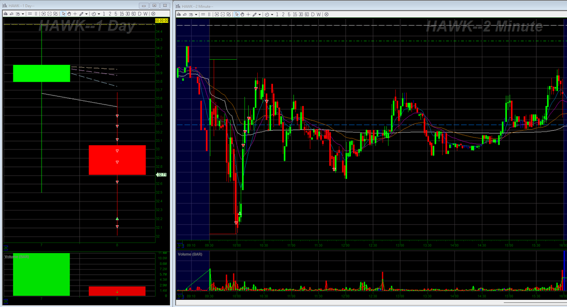Set 15 minute interval in 2 Minute window
This screenshot has width=567, height=307.
click(295, 15)
